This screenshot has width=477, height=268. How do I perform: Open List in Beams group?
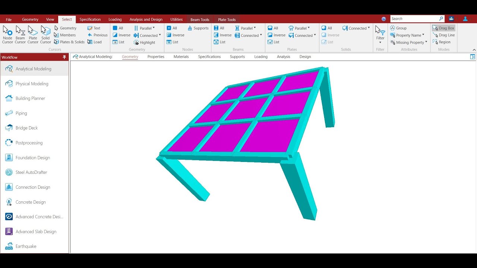click(x=220, y=42)
